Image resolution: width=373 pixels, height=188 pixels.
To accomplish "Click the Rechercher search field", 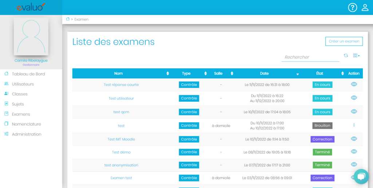I will 310,57.
